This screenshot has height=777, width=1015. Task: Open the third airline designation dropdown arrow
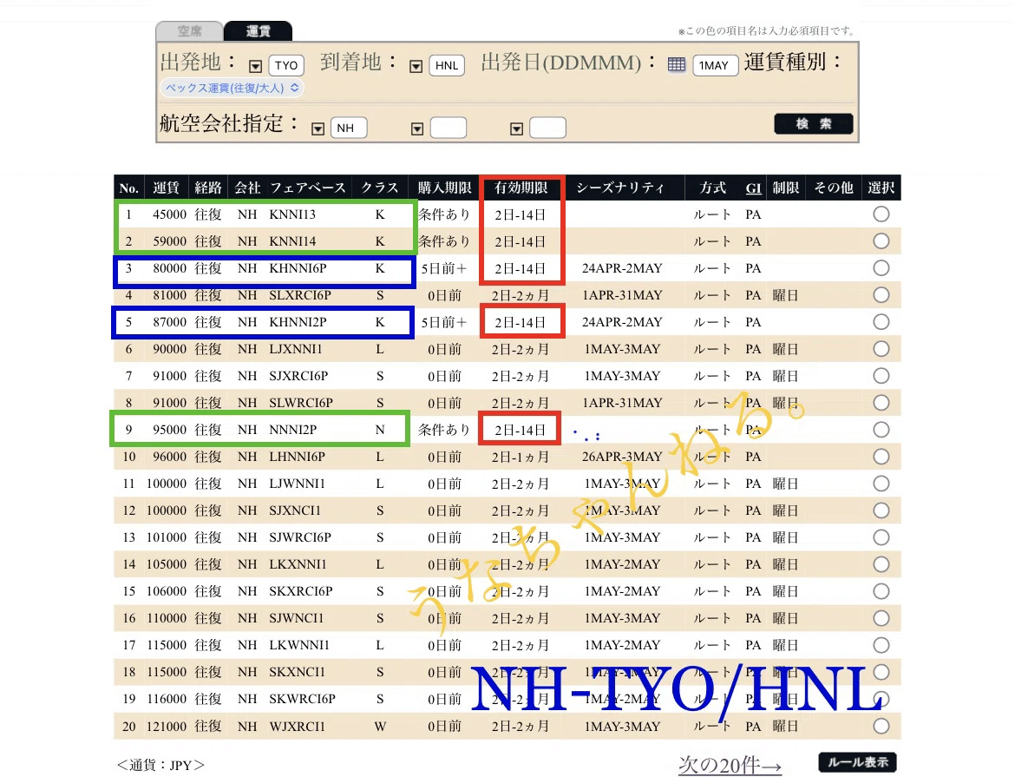516,129
